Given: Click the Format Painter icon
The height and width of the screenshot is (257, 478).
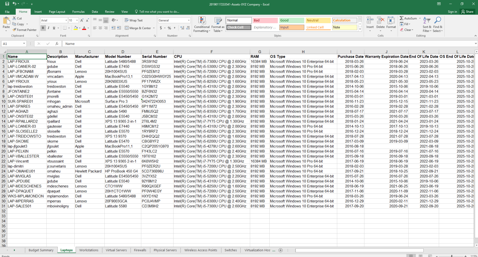Looking at the screenshot, I should point(15,30).
